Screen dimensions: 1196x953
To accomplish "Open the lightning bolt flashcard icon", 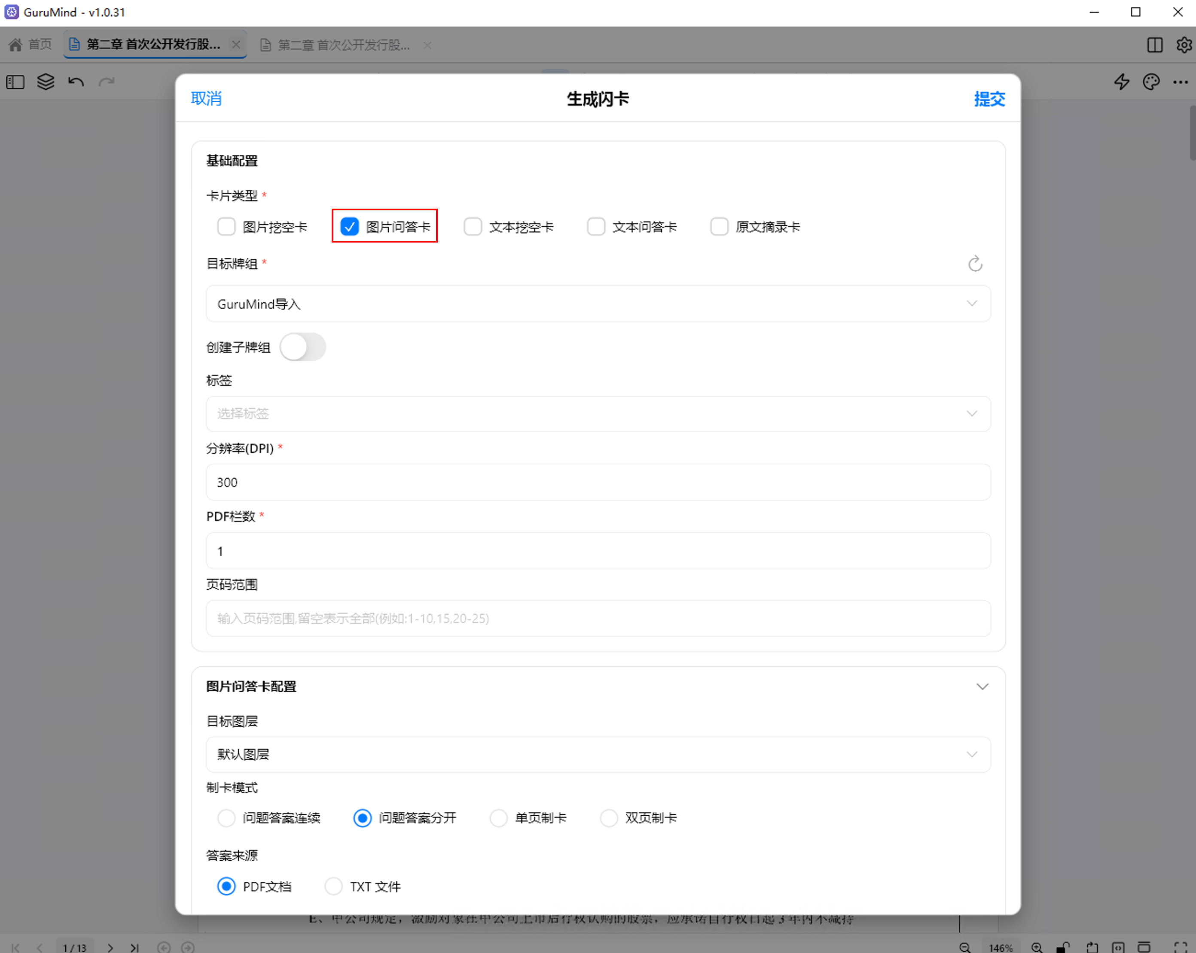I will [1122, 82].
